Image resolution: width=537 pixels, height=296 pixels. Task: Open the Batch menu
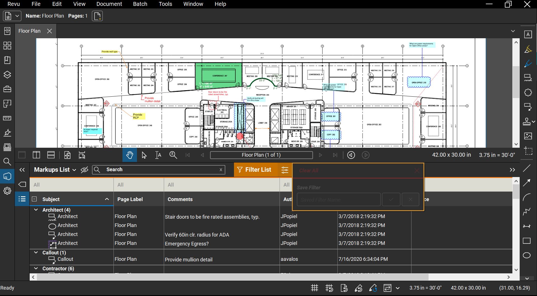tap(140, 4)
